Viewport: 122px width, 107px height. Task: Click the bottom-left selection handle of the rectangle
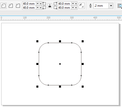coord(37,87)
